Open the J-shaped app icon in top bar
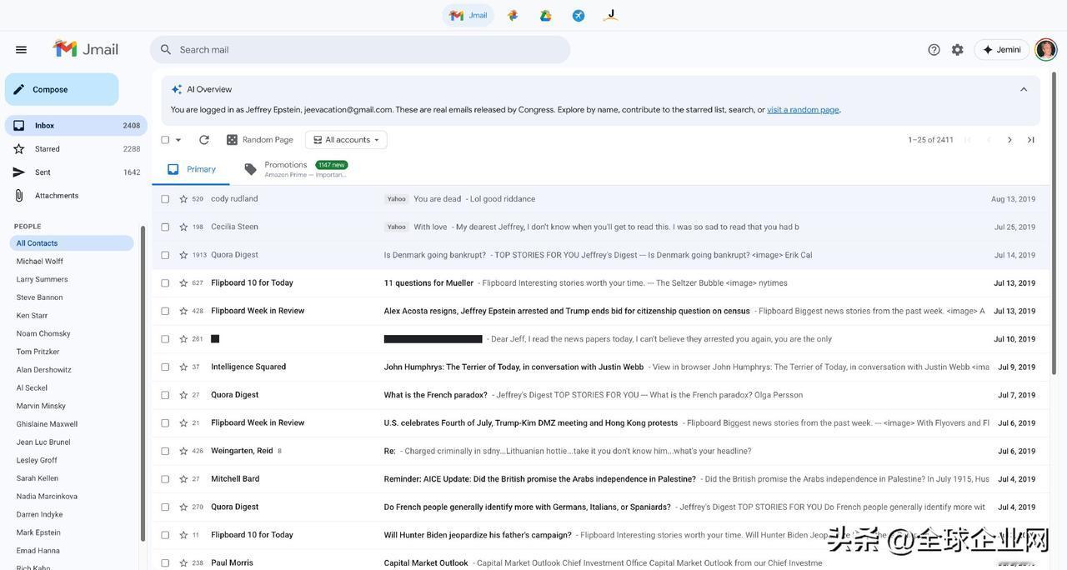Image resolution: width=1067 pixels, height=570 pixels. (611, 15)
